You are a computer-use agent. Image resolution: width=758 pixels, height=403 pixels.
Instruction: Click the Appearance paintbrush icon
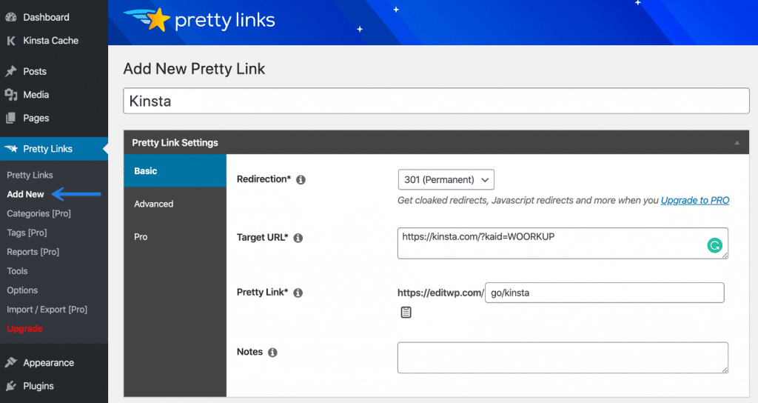(x=10, y=362)
